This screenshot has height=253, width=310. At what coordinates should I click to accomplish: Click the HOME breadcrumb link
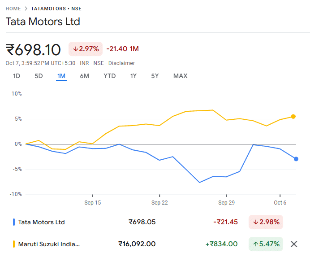[x=13, y=9]
